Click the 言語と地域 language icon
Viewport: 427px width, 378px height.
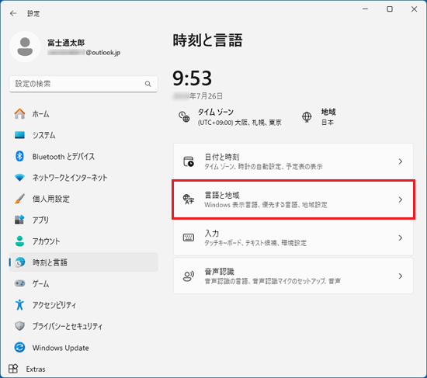(x=189, y=199)
